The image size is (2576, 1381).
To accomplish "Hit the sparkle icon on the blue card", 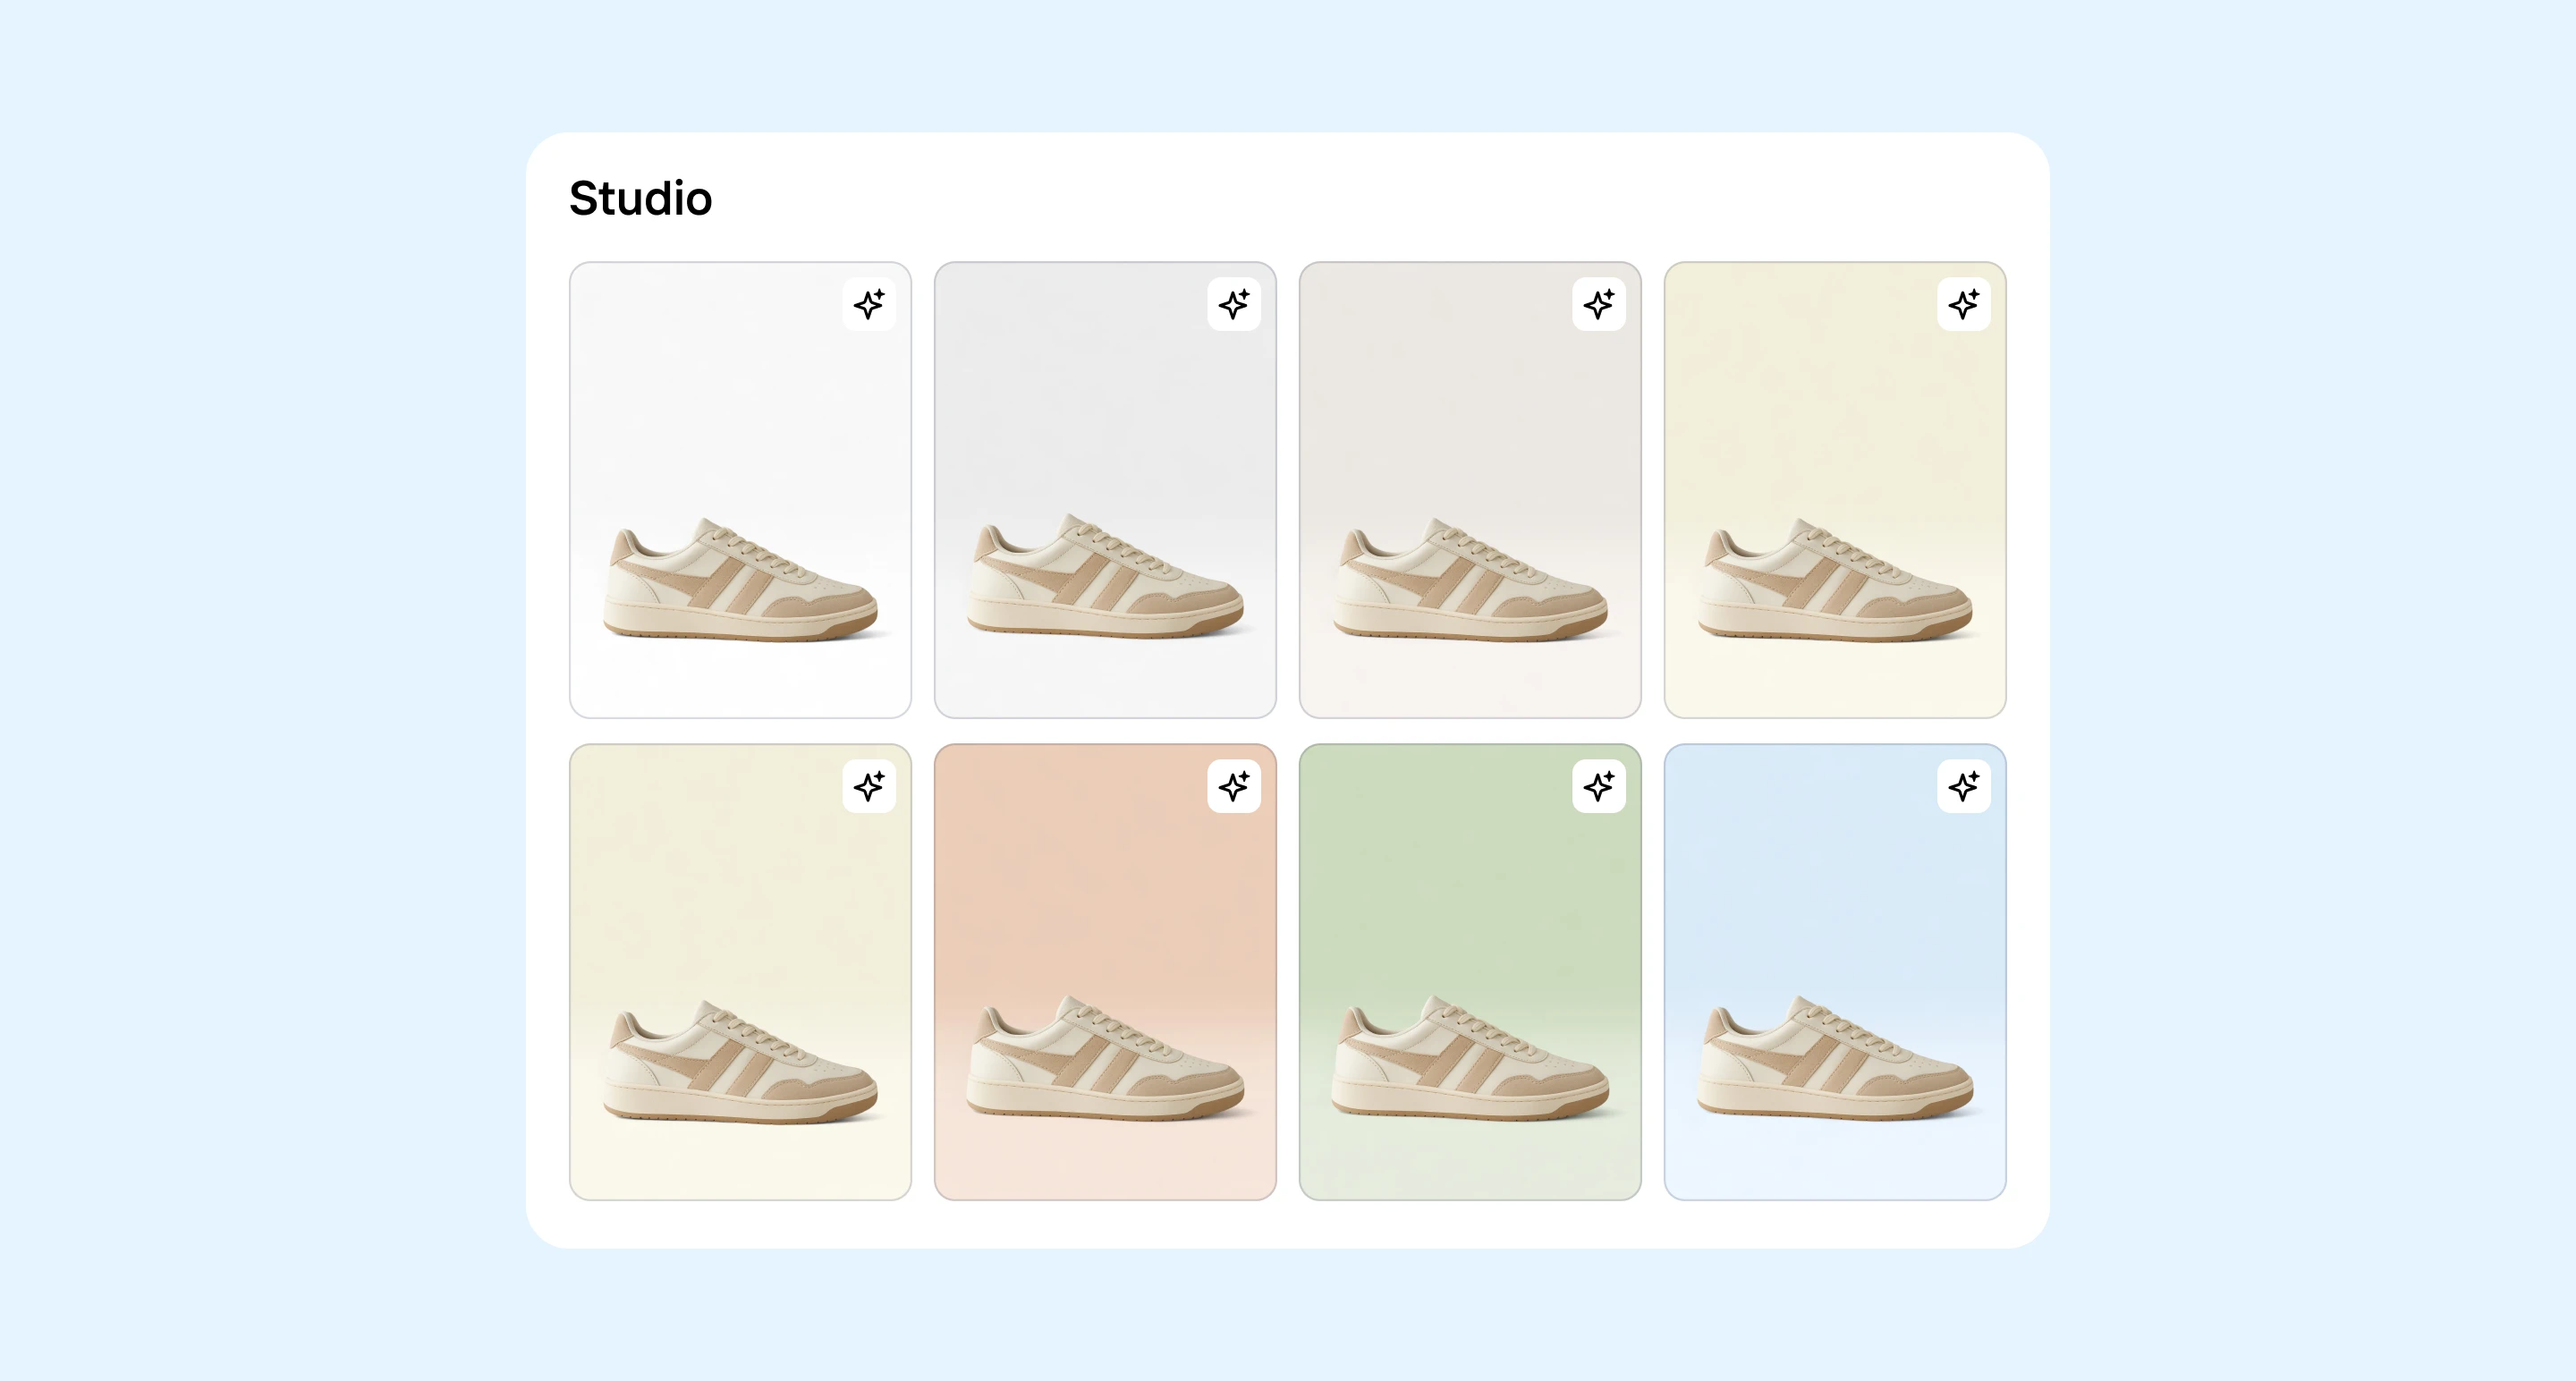I will pos(1963,786).
